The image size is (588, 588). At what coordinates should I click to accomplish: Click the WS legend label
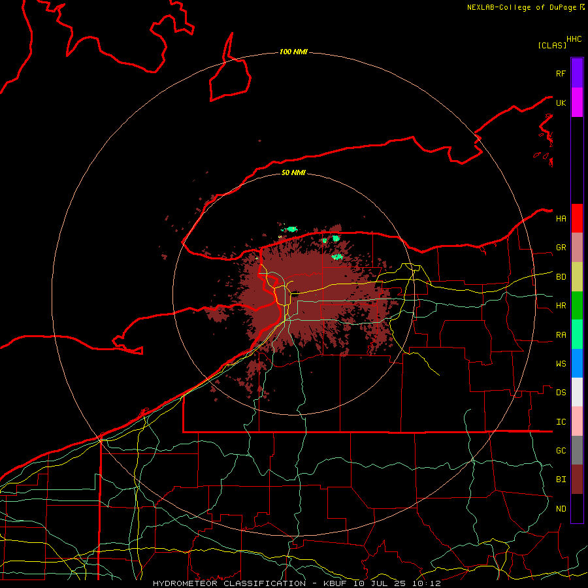[x=561, y=364]
